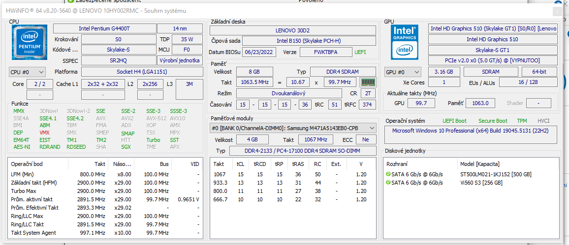Select the Windows 10 Professional operating system box

tap(471, 135)
